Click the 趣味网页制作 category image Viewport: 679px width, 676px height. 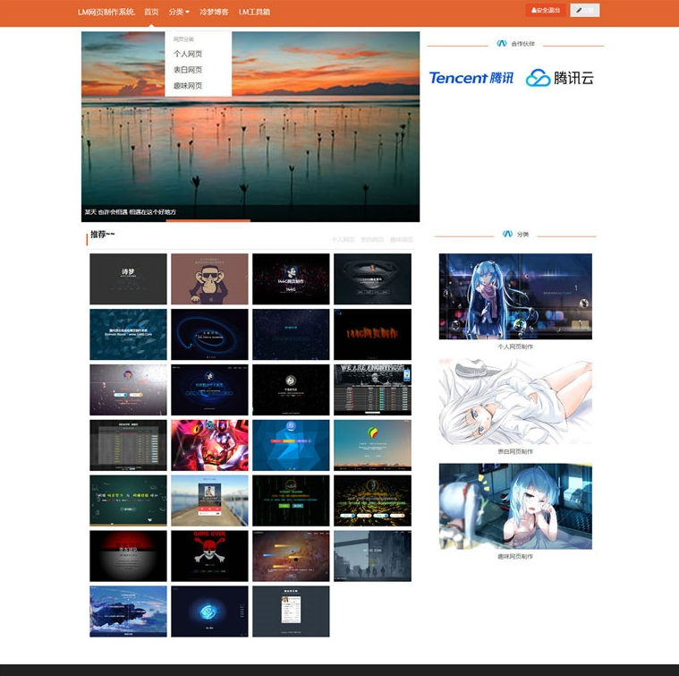pyautogui.click(x=515, y=506)
